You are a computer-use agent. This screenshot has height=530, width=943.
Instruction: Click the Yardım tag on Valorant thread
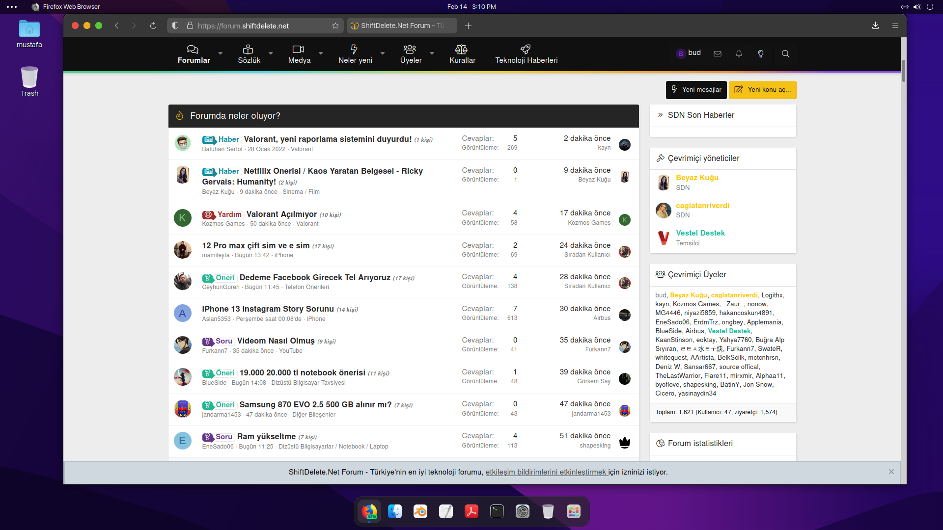222,214
